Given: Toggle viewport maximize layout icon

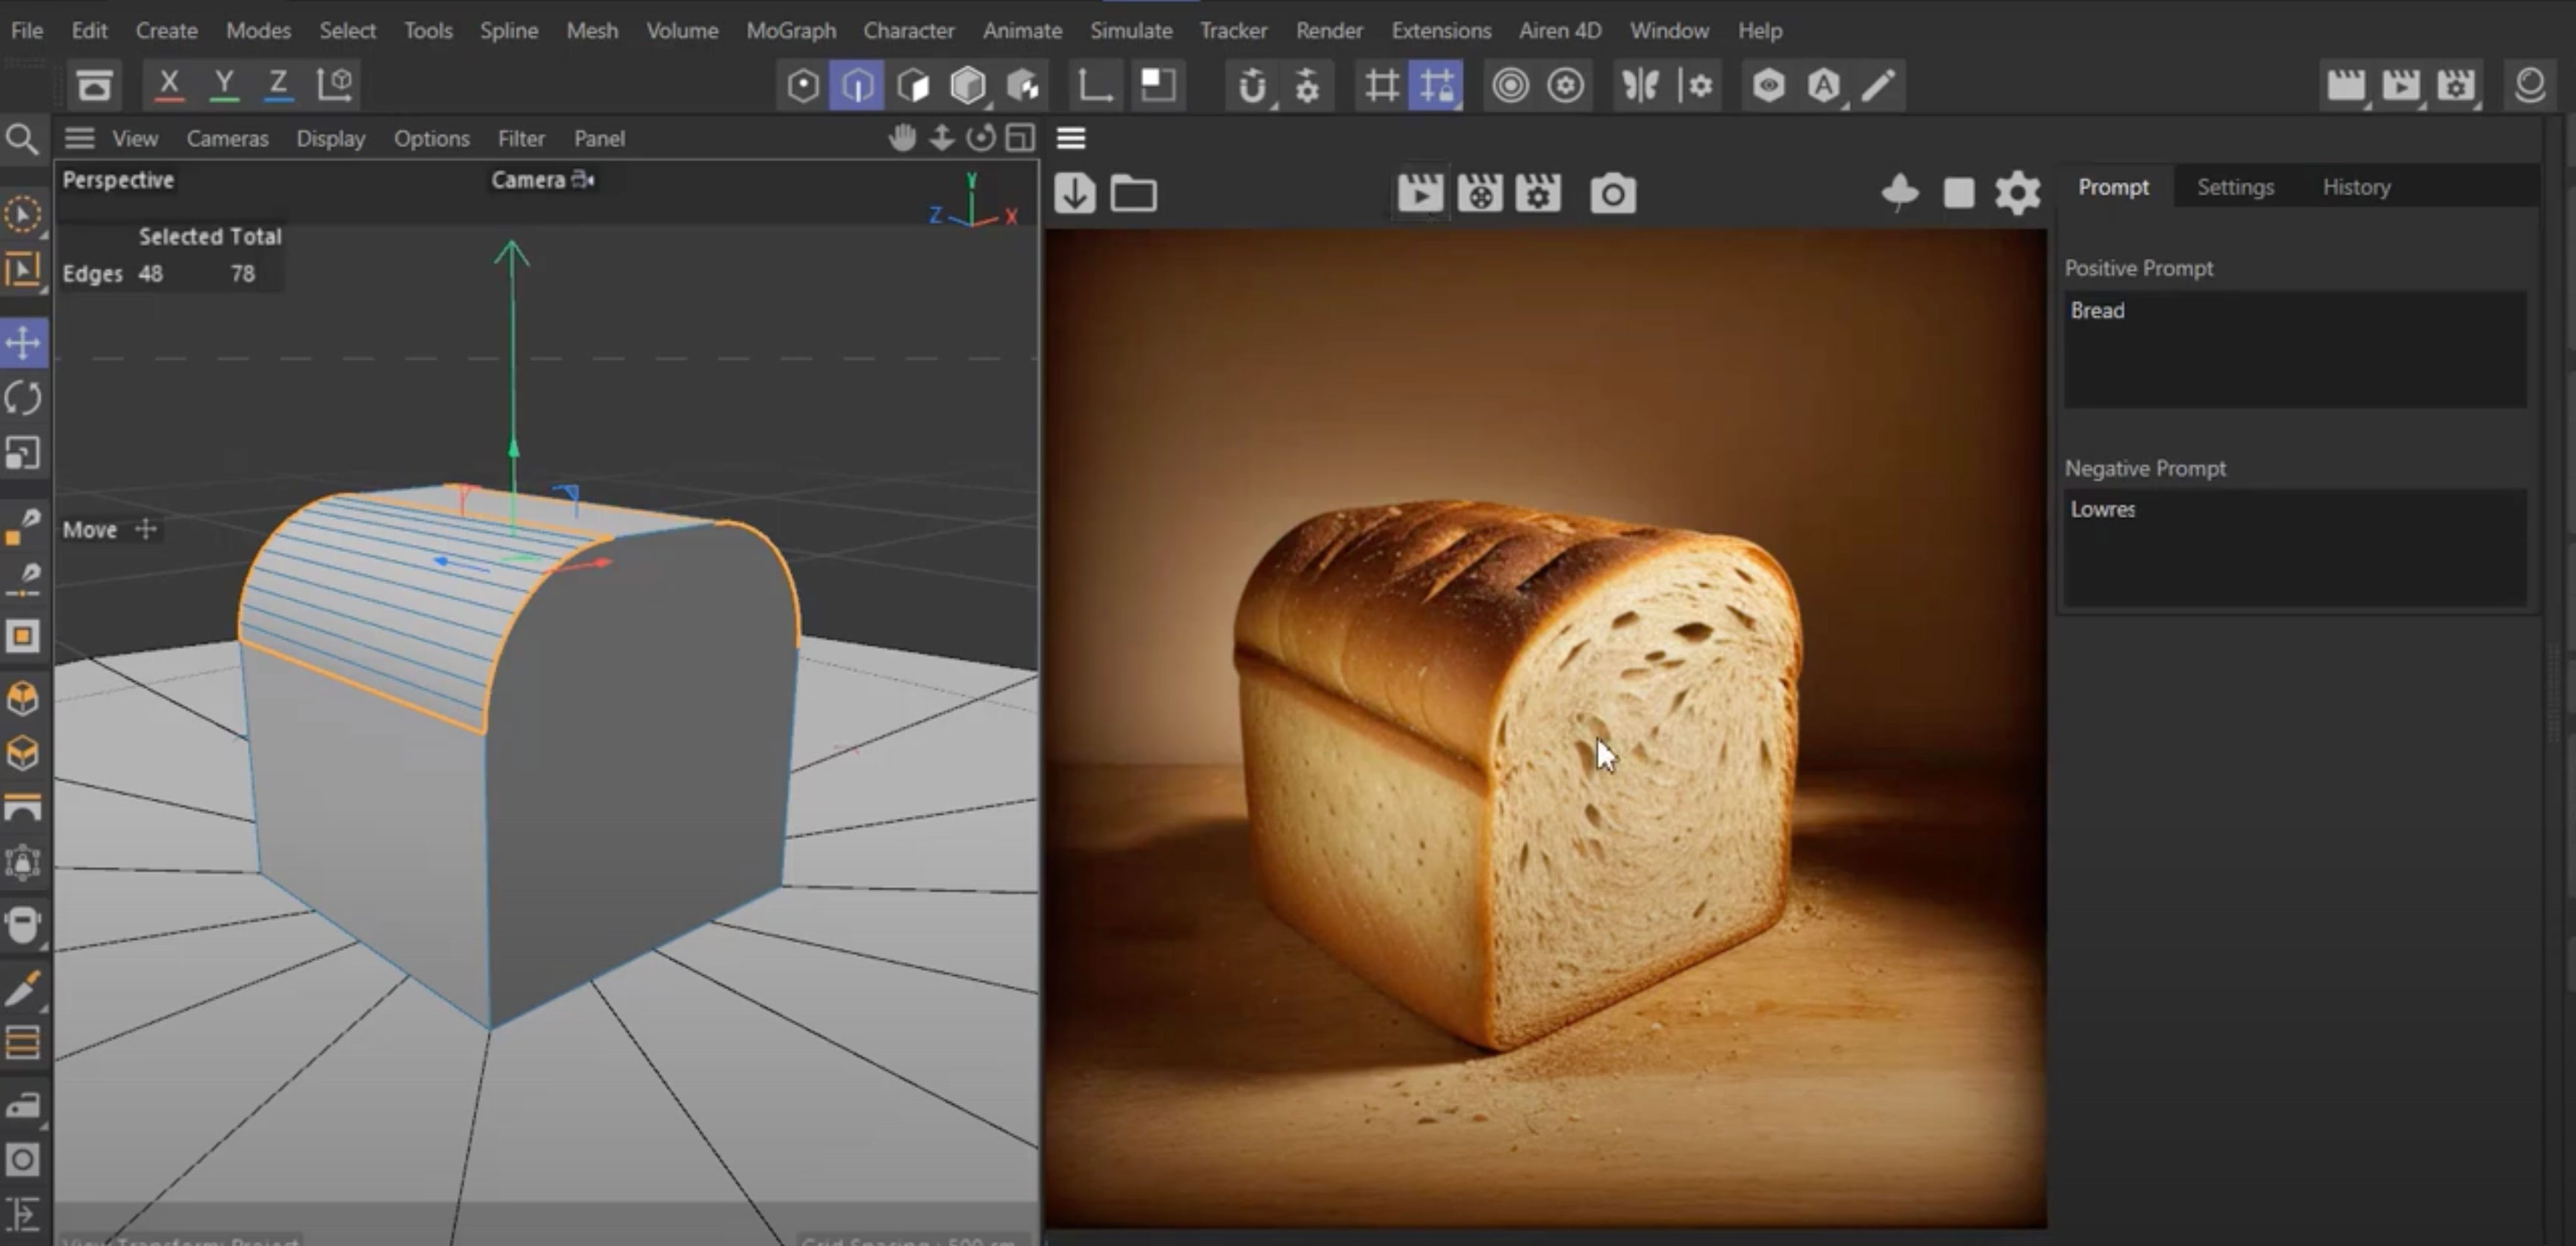Looking at the screenshot, I should pos(1019,138).
